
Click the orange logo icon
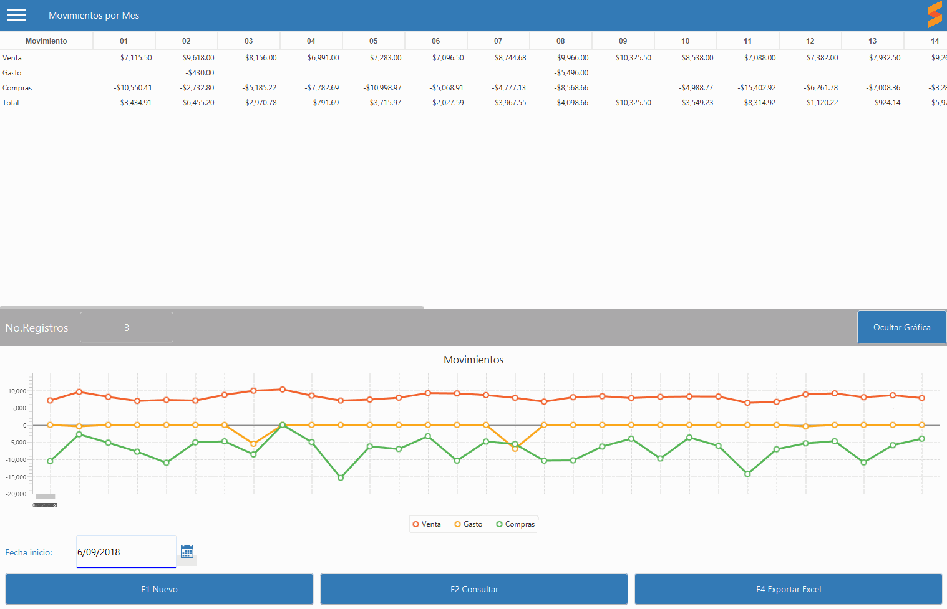934,15
